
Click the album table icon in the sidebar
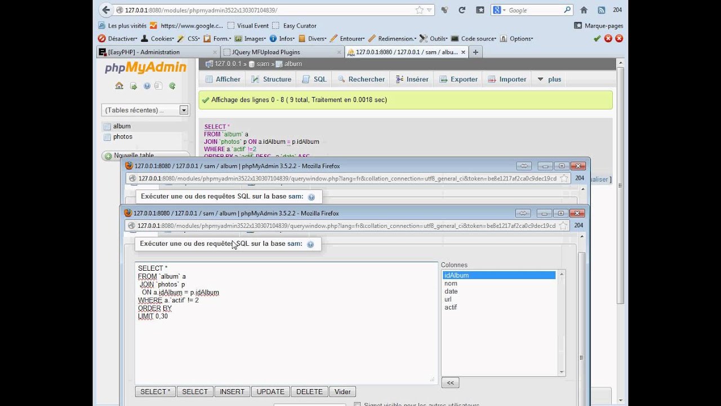coord(107,126)
